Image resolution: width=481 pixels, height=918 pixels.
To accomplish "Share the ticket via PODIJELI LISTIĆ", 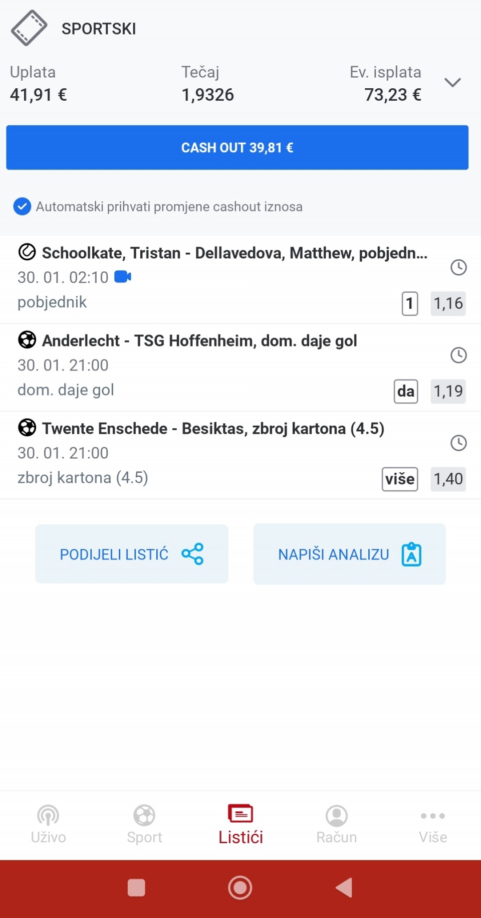I will pyautogui.click(x=132, y=554).
